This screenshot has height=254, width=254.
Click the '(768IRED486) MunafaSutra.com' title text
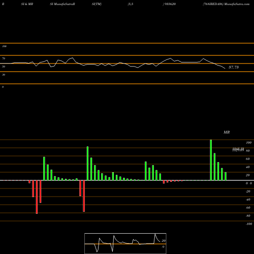(x=226, y=4)
